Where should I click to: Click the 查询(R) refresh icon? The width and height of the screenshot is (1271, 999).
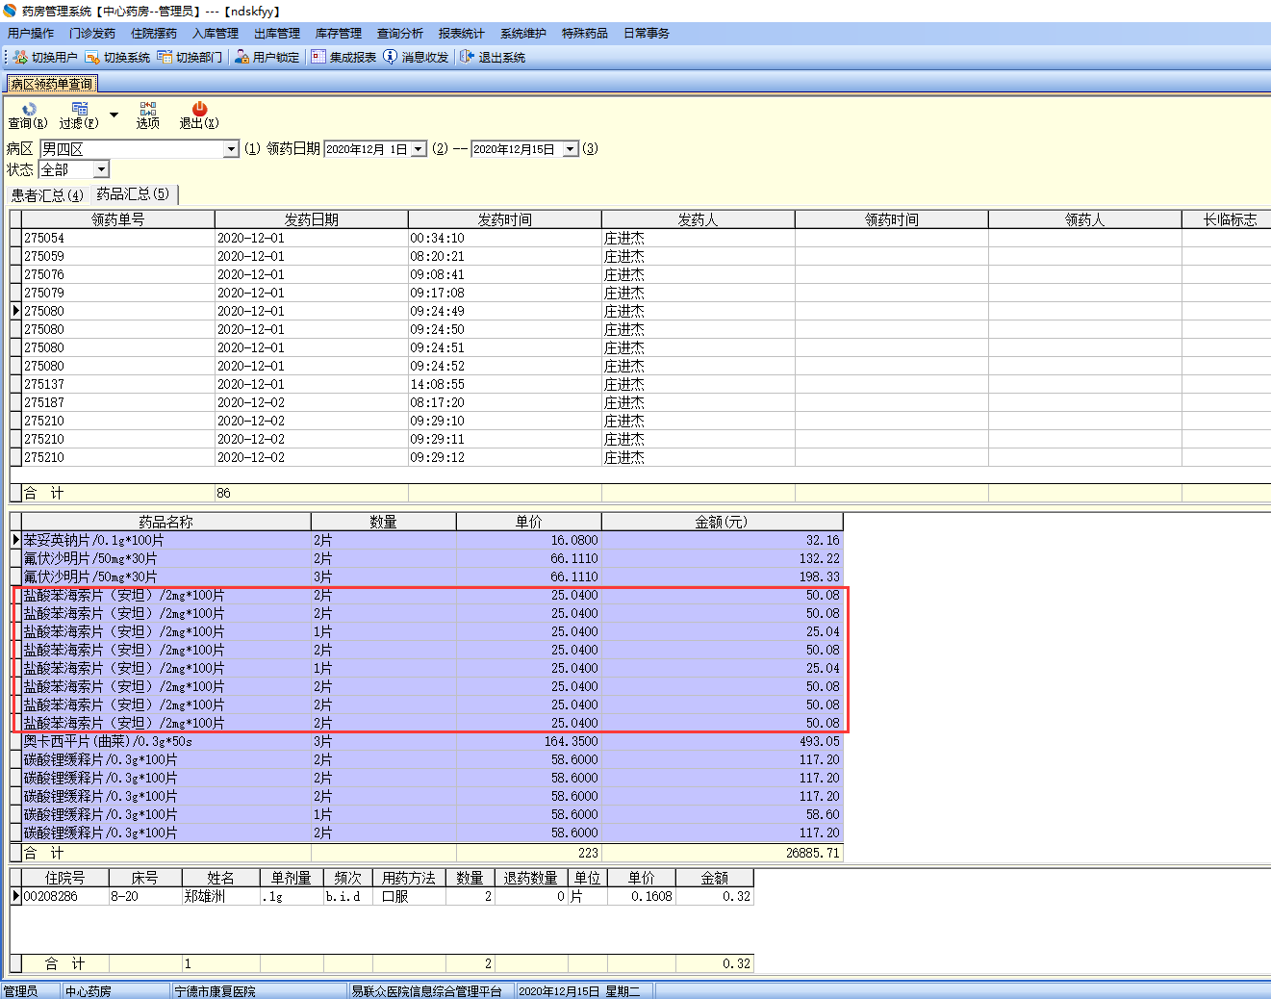point(28,110)
